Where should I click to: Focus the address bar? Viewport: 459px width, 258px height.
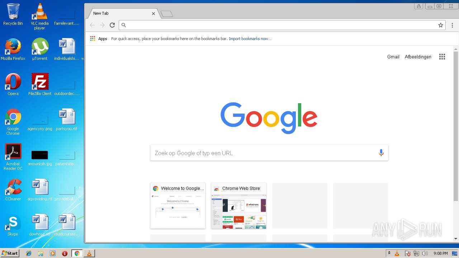pyautogui.click(x=282, y=25)
